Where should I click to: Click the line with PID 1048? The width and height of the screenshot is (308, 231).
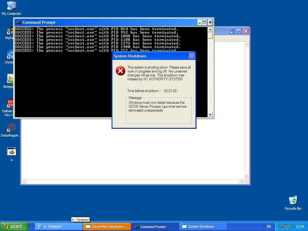(x=98, y=36)
